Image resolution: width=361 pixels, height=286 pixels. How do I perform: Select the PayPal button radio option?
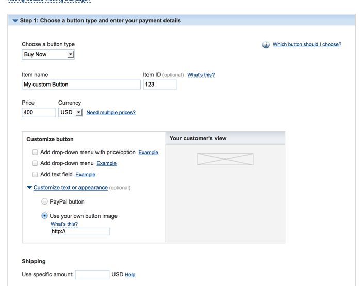[44, 201]
